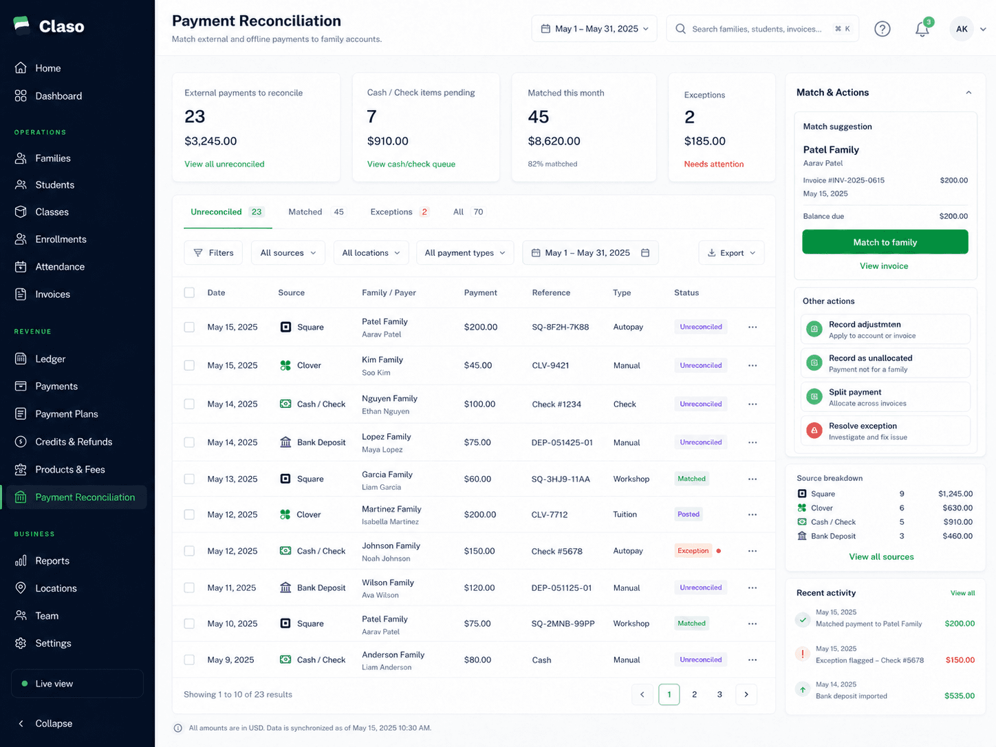This screenshot has width=996, height=747.
Task: Open header date range May 1 – May 31 selector
Action: point(594,29)
